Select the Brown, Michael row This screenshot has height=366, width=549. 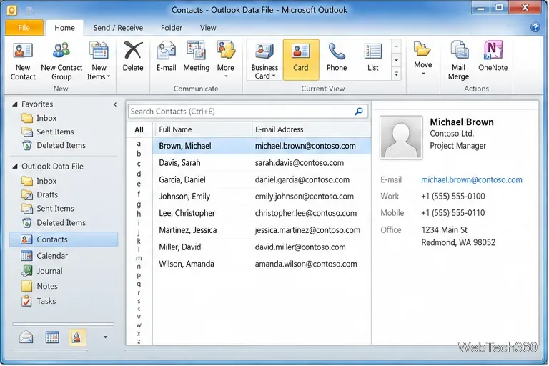[262, 146]
